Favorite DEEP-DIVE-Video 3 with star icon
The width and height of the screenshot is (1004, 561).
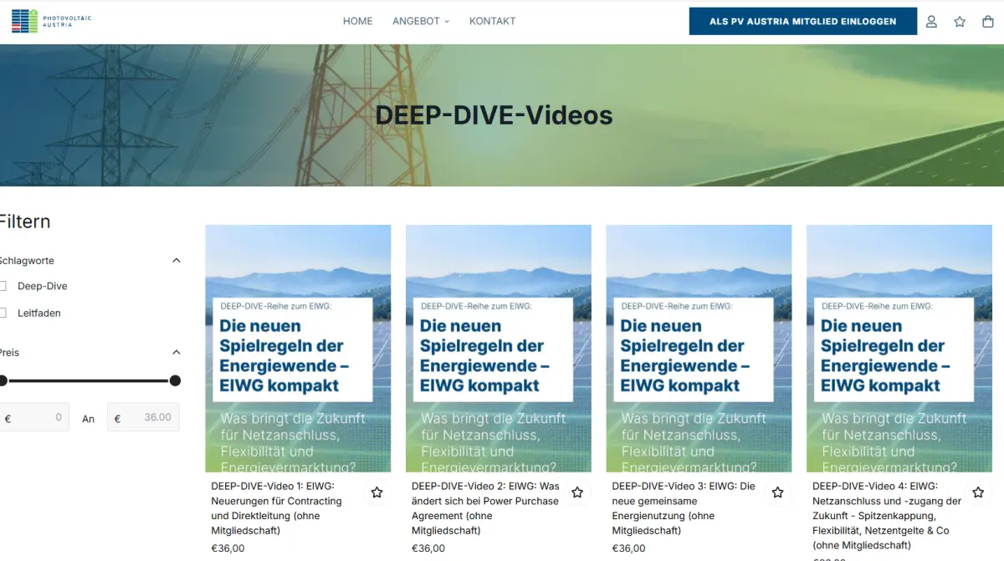[x=777, y=492]
